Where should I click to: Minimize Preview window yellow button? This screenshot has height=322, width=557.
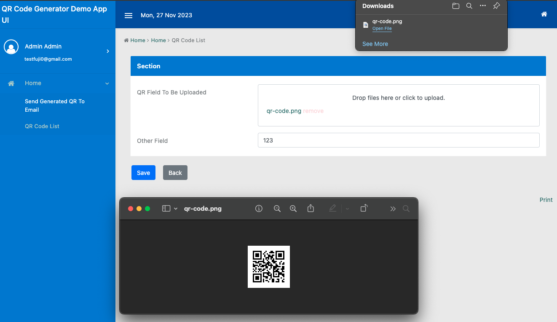click(139, 209)
